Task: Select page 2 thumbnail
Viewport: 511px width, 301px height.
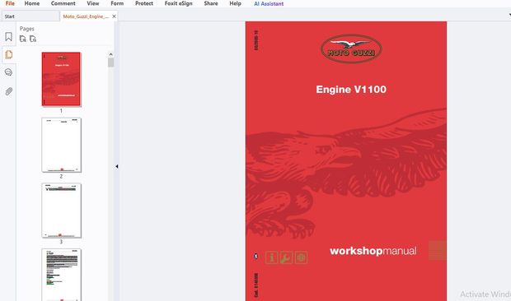Action: (x=61, y=145)
